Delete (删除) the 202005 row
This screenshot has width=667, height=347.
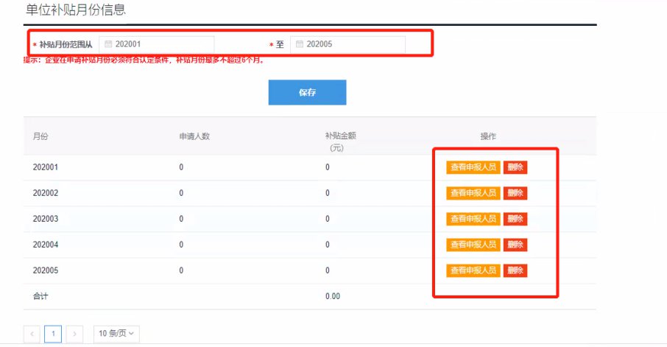[x=515, y=270]
